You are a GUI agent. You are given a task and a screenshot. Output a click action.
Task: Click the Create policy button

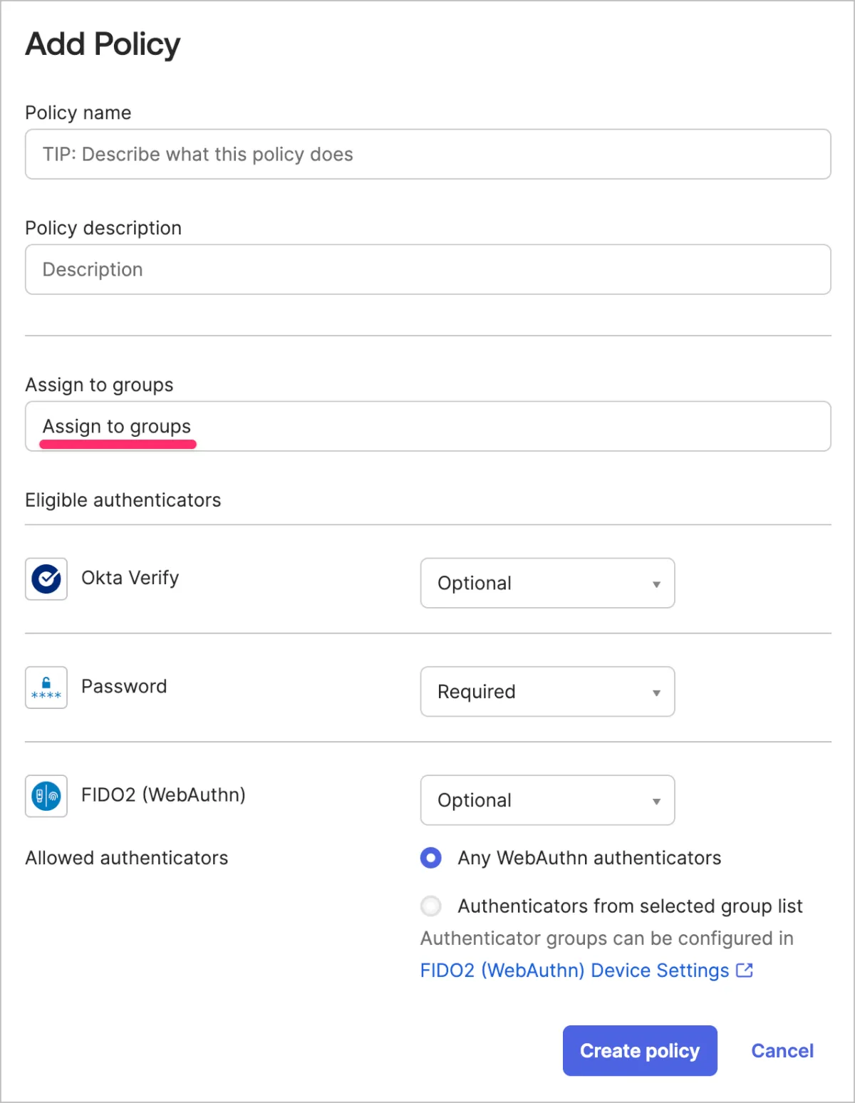click(x=640, y=1050)
